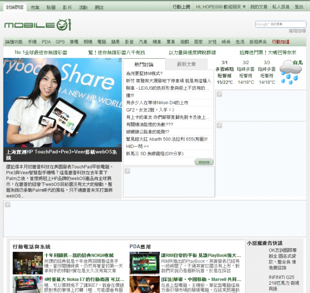
Task: Select the 遊戲 category in nav bar
Action: click(x=185, y=42)
